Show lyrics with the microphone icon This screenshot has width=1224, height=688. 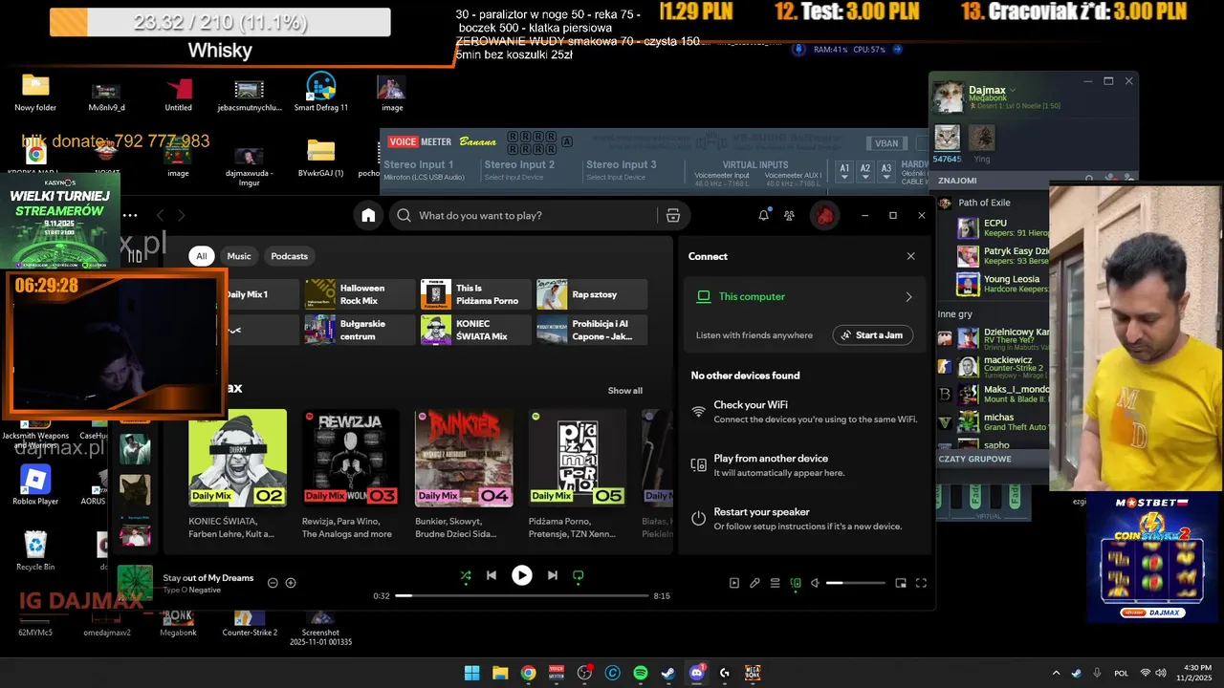click(x=754, y=583)
